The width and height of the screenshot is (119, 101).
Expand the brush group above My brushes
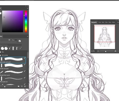coord(1,52)
